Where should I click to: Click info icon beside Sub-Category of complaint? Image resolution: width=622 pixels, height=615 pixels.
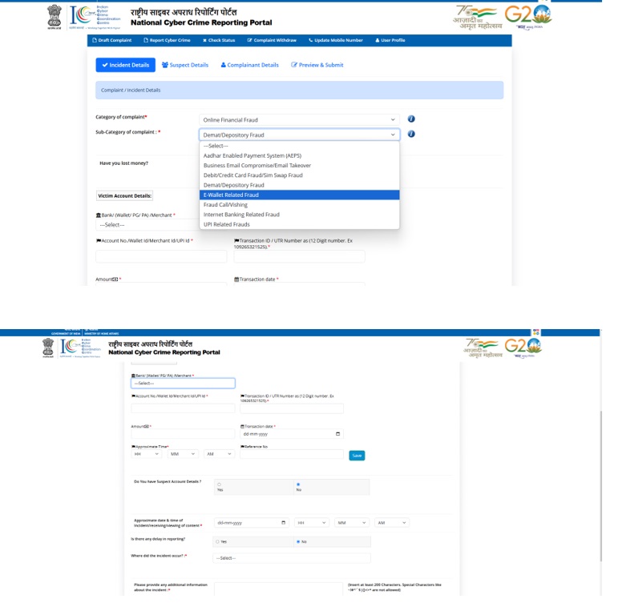coord(411,135)
